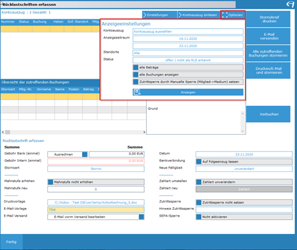Toggle the alle Beträge checkbox

[135, 67]
